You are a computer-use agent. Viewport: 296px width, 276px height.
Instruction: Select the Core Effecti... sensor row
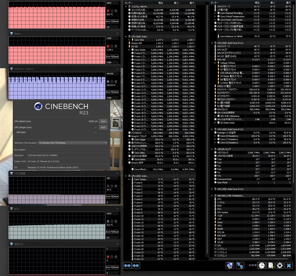point(160,169)
